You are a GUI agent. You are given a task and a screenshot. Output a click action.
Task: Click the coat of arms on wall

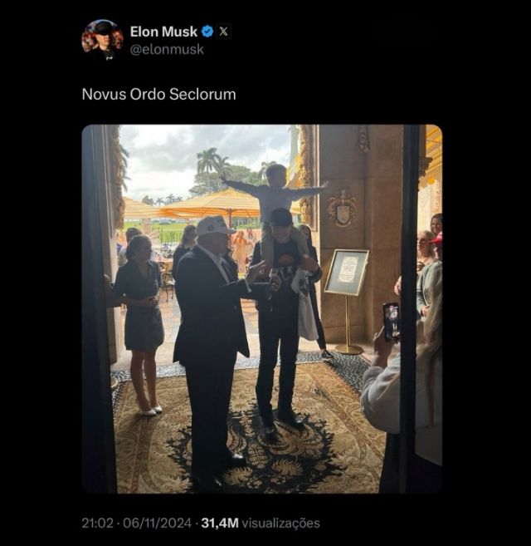tap(342, 208)
